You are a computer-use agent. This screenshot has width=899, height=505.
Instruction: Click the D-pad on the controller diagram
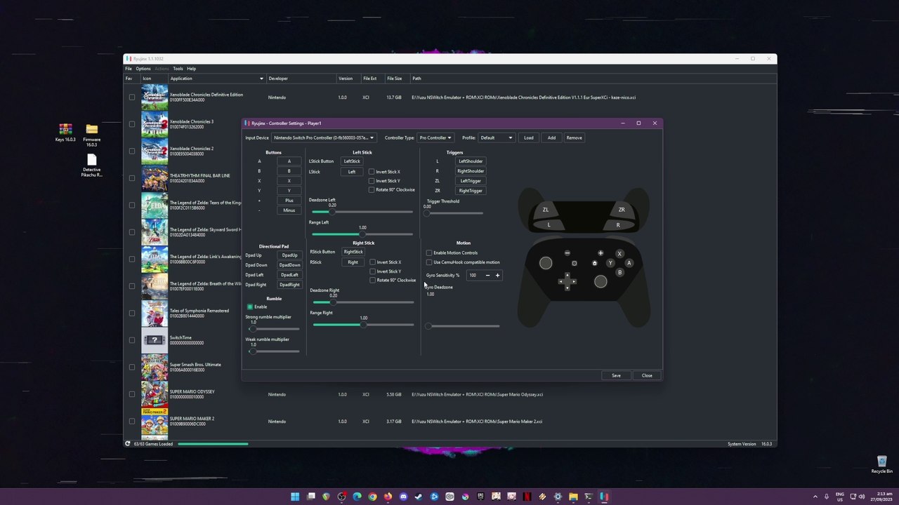pos(567,281)
